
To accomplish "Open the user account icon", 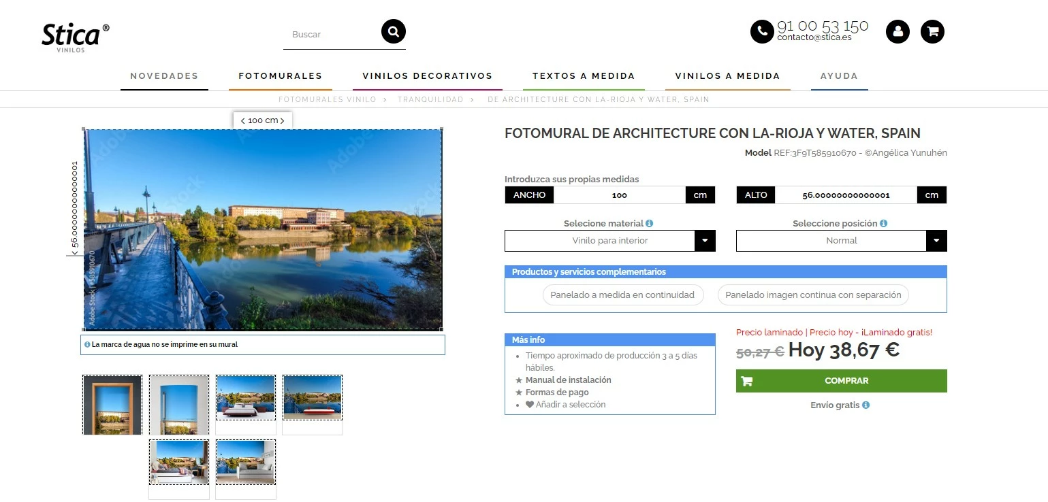I will tap(898, 31).
